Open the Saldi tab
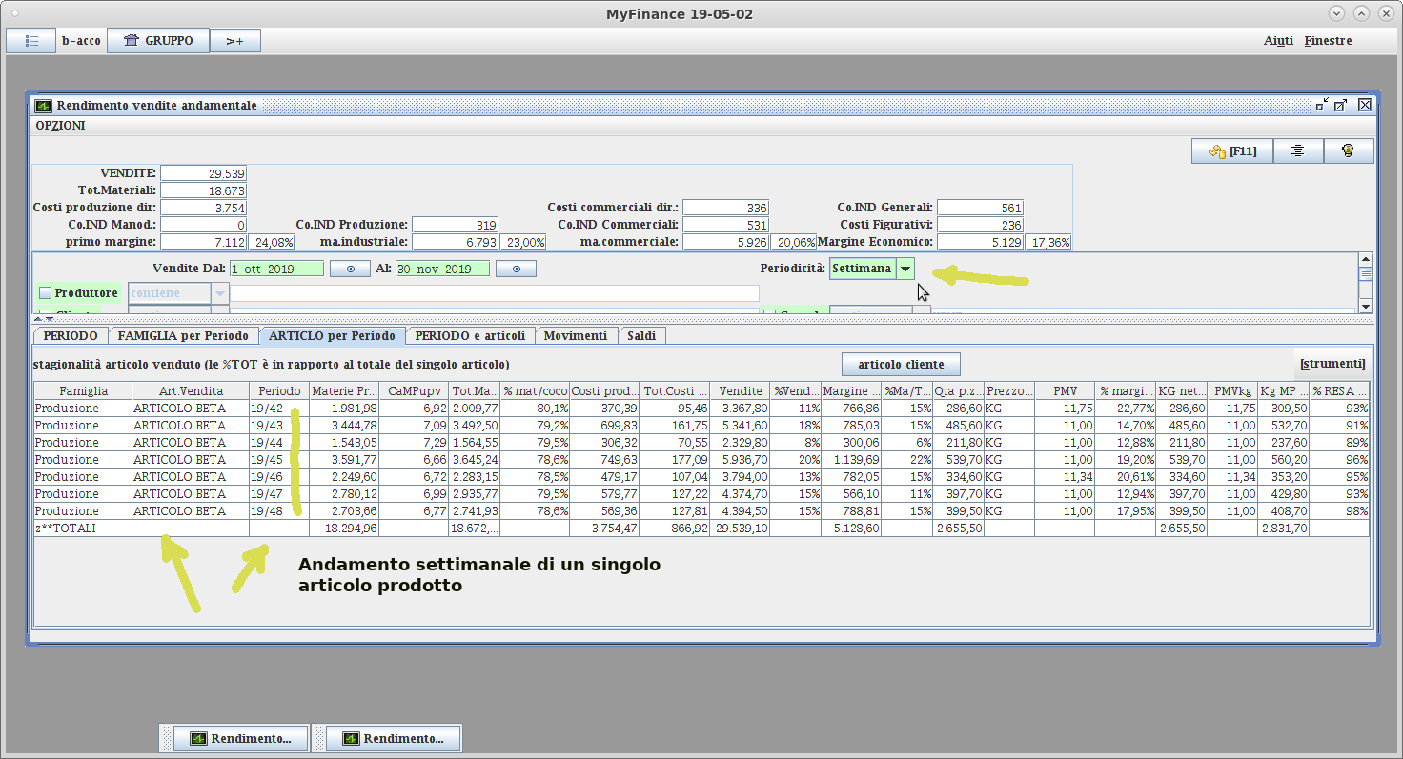 (x=641, y=336)
